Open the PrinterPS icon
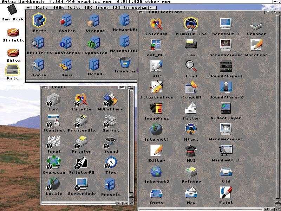281x211 pixels. 81,163
